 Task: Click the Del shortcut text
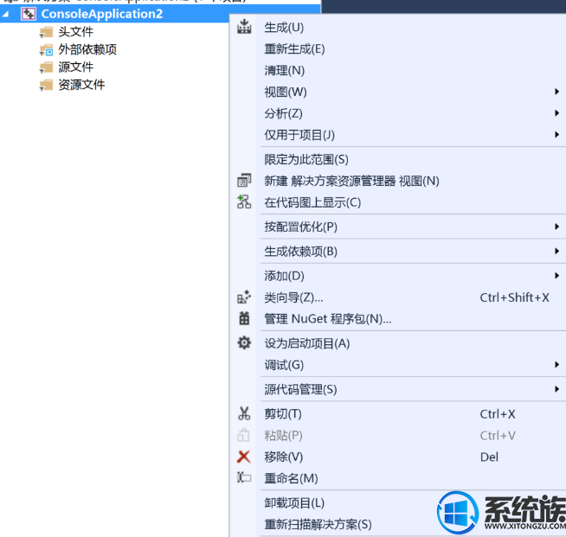click(x=489, y=457)
